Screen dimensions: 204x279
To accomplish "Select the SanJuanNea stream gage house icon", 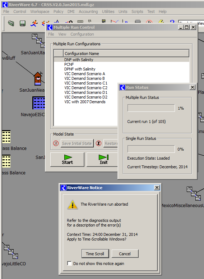I will point(38,79).
